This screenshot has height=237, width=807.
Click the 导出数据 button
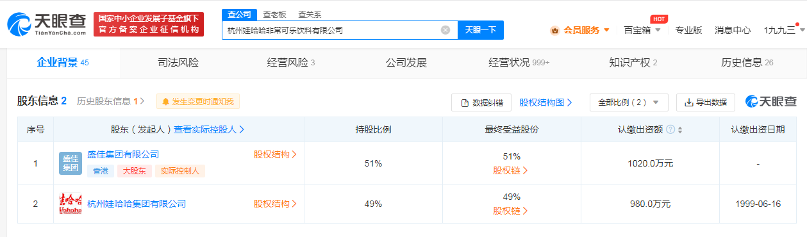tap(705, 102)
